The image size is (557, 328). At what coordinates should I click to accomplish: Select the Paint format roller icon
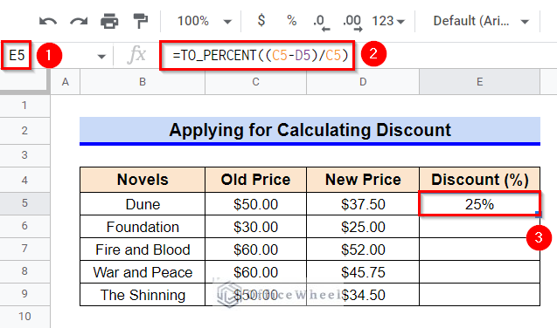[140, 21]
